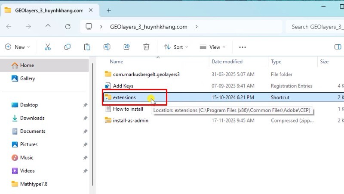This screenshot has width=344, height=194.
Task: Refresh the folder view
Action: point(68,27)
